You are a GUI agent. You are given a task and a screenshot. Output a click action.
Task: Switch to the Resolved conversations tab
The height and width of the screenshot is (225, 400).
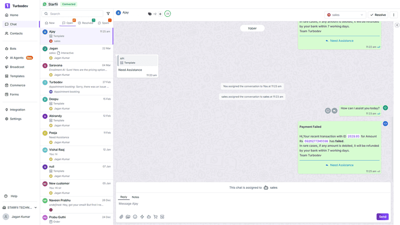tap(86, 23)
